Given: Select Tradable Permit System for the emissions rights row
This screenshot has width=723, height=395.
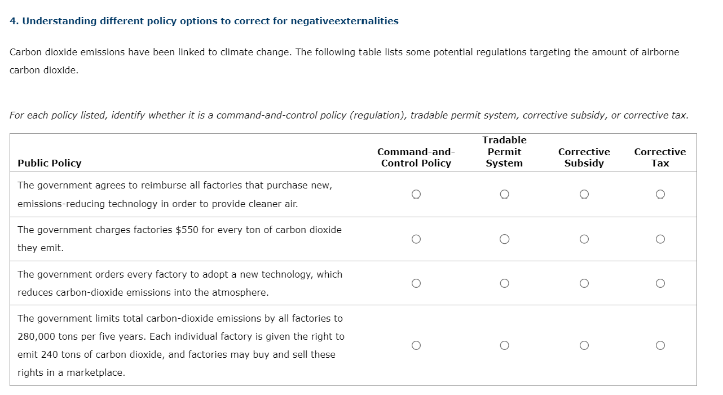Looking at the screenshot, I should point(505,345).
